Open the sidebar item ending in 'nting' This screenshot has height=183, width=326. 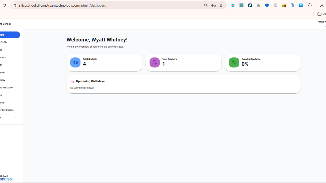point(10,103)
